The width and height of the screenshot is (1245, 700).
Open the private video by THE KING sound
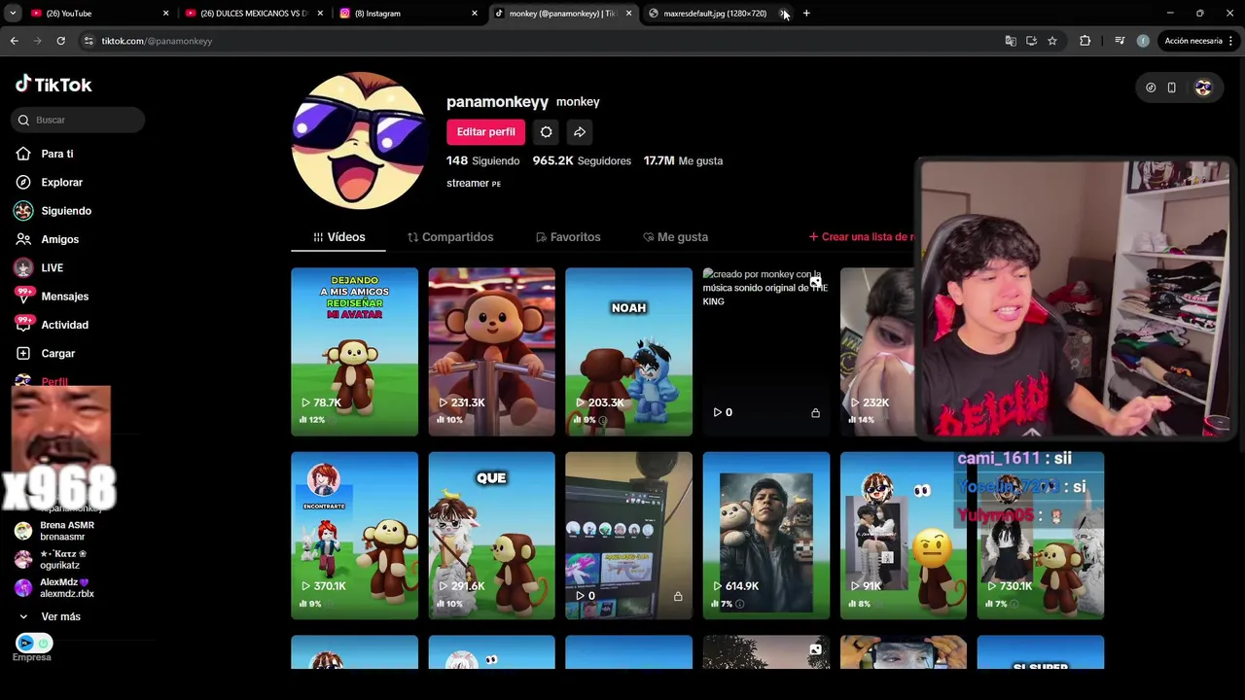[x=765, y=352]
